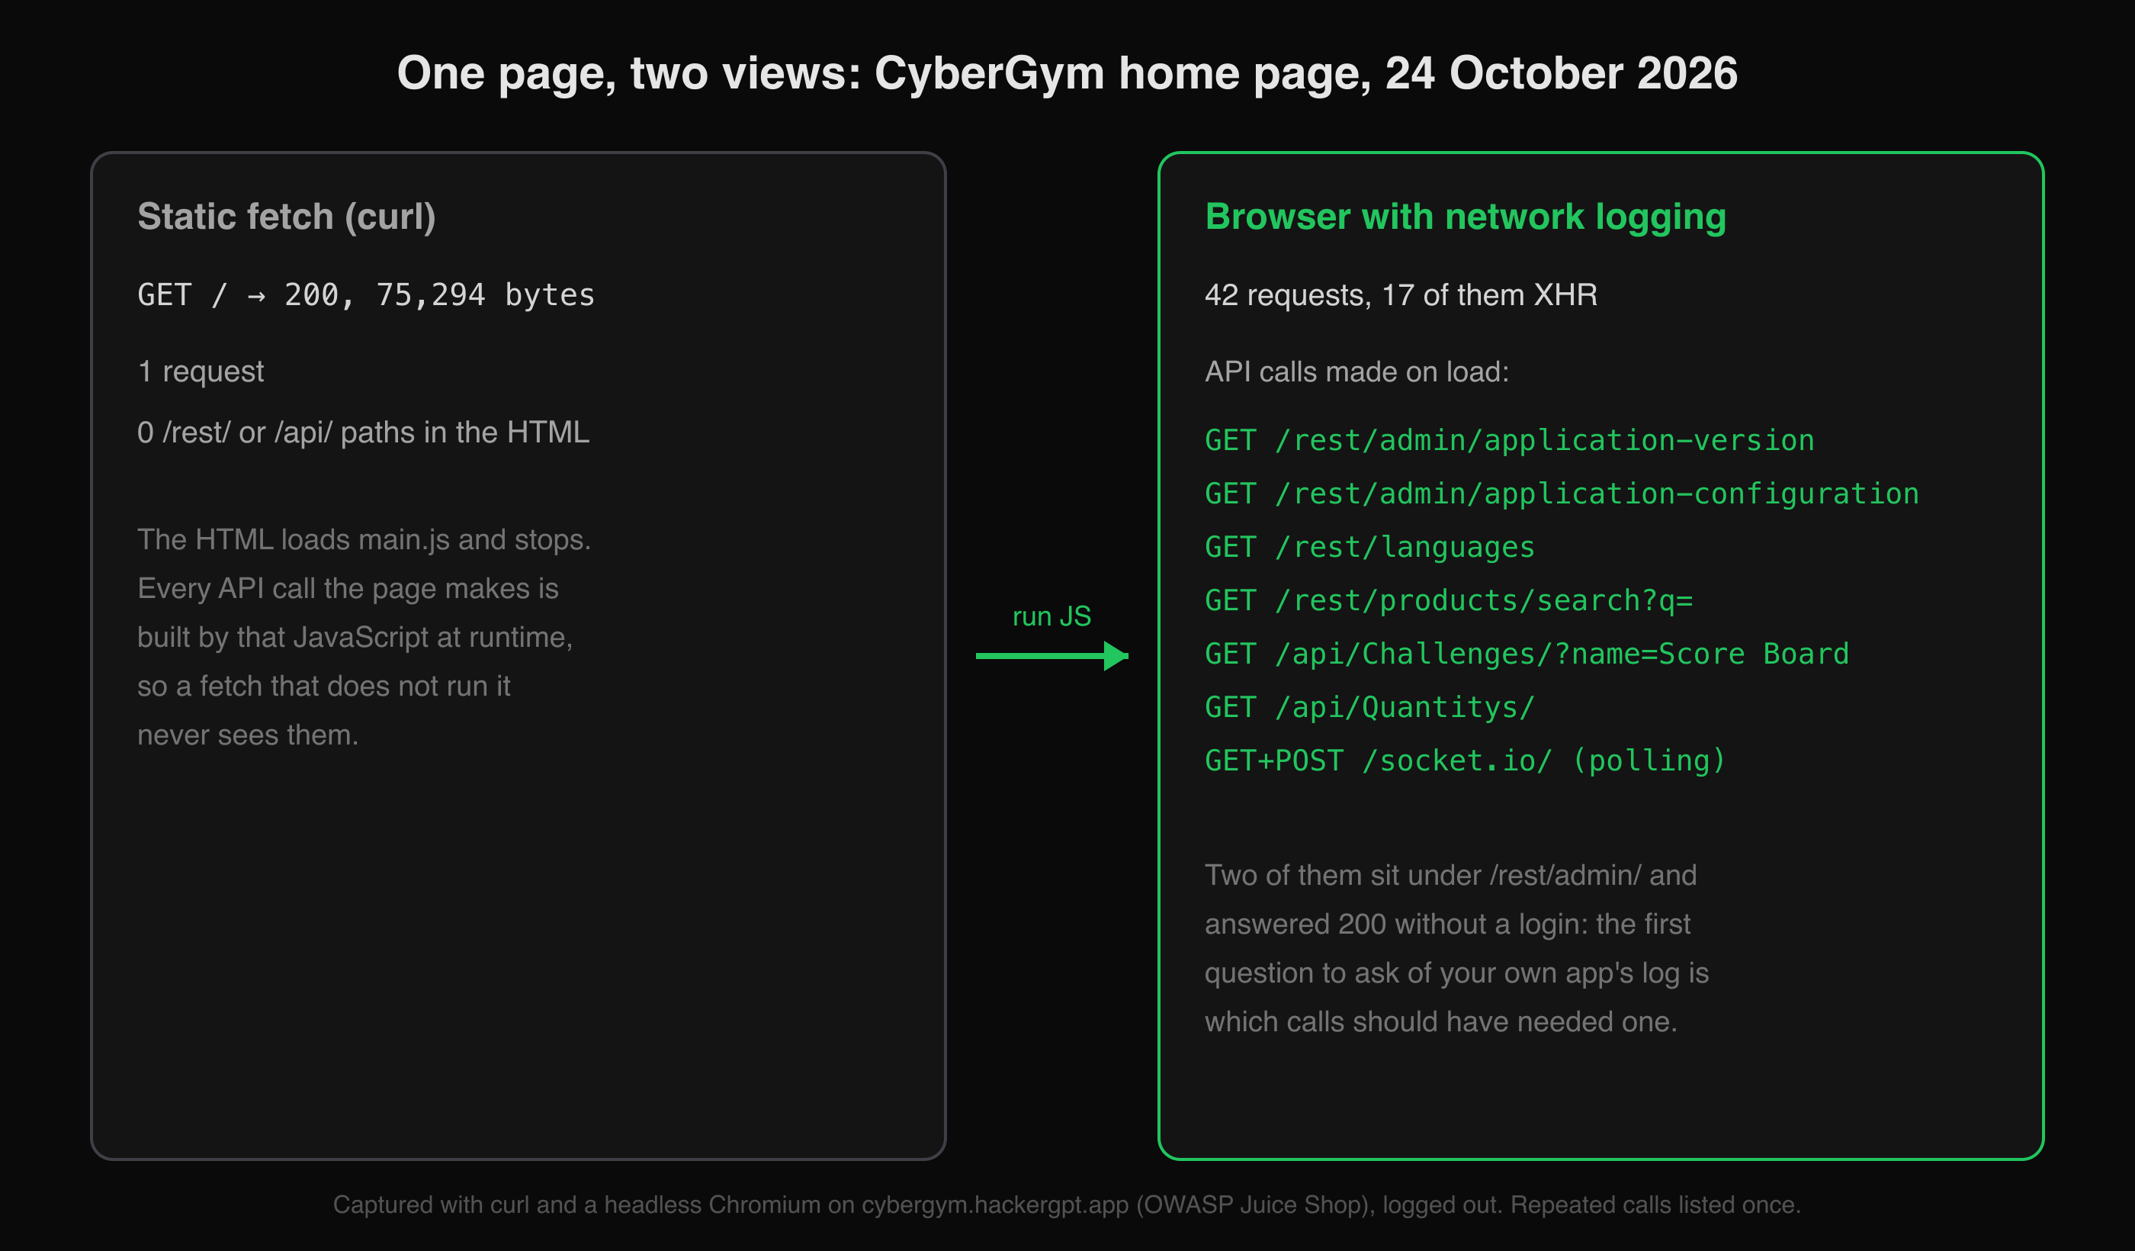
Task: Click the '1 request' text
Action: point(201,371)
